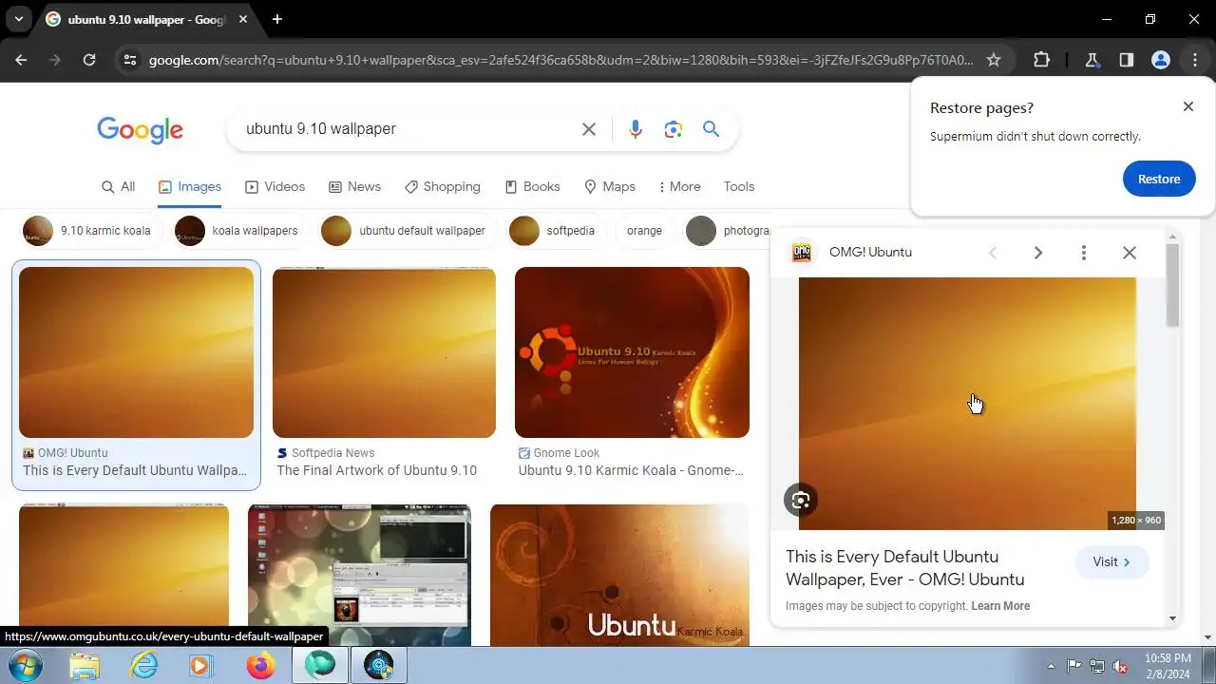The height and width of the screenshot is (684, 1216).
Task: Open 'This is Every Default Ubuntu Wallpa...' result title
Action: pos(135,470)
